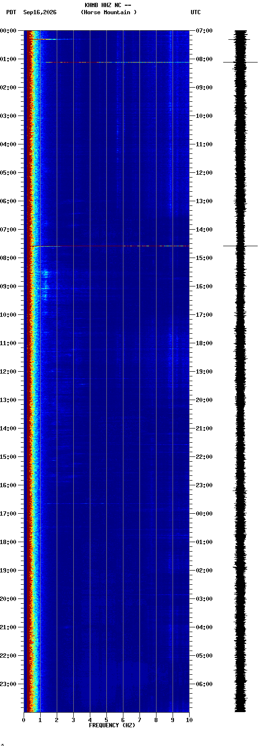Select the '(Horse Mountain )' subtitle

tap(109, 12)
